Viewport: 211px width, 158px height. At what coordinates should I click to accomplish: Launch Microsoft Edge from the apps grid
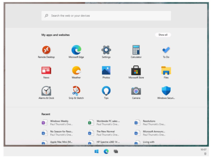click(x=76, y=50)
